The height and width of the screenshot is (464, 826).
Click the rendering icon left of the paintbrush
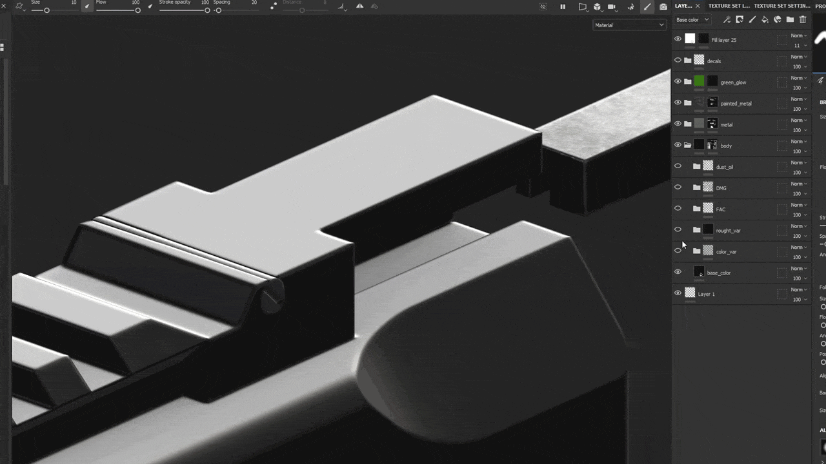630,6
